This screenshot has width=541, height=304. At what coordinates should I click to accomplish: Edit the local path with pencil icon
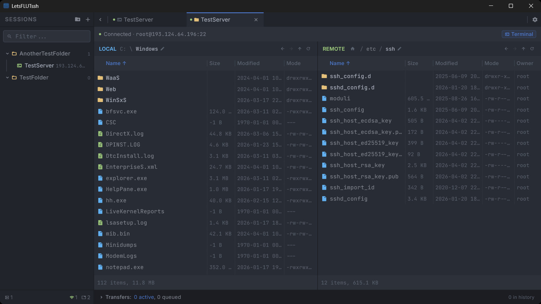pos(163,49)
